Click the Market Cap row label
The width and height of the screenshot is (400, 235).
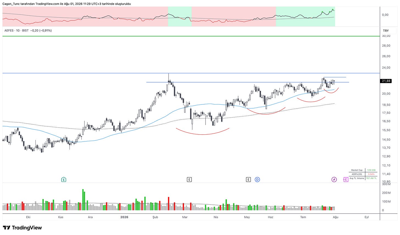(x=357, y=170)
